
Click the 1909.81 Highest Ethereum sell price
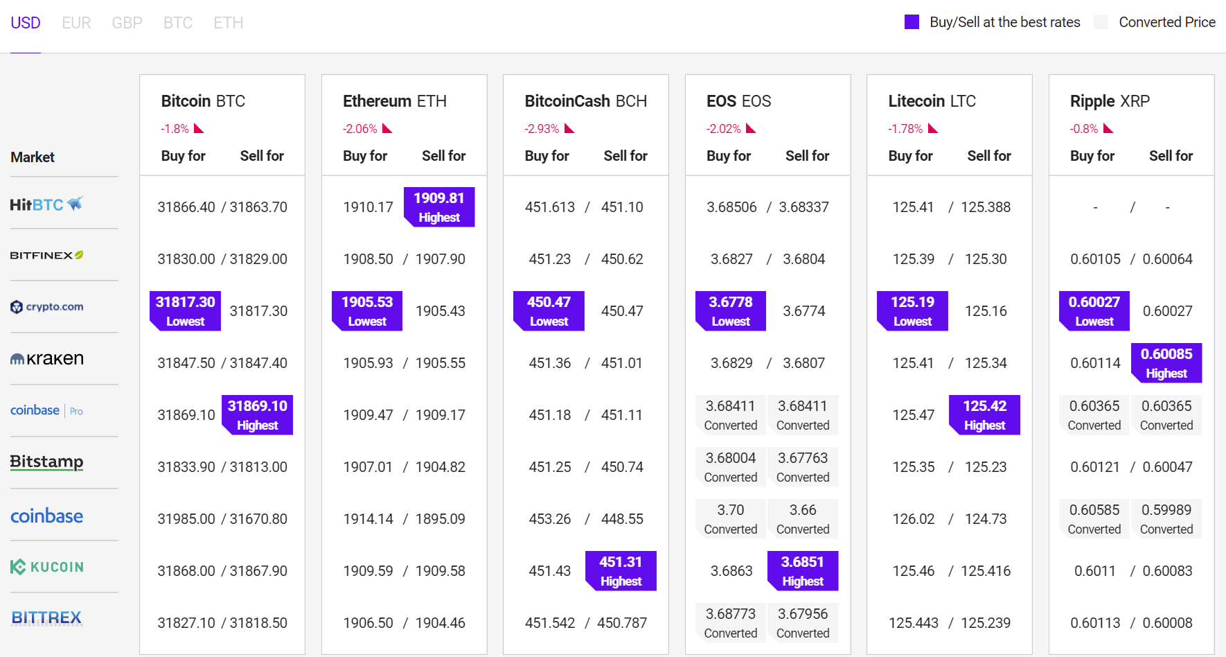[439, 207]
